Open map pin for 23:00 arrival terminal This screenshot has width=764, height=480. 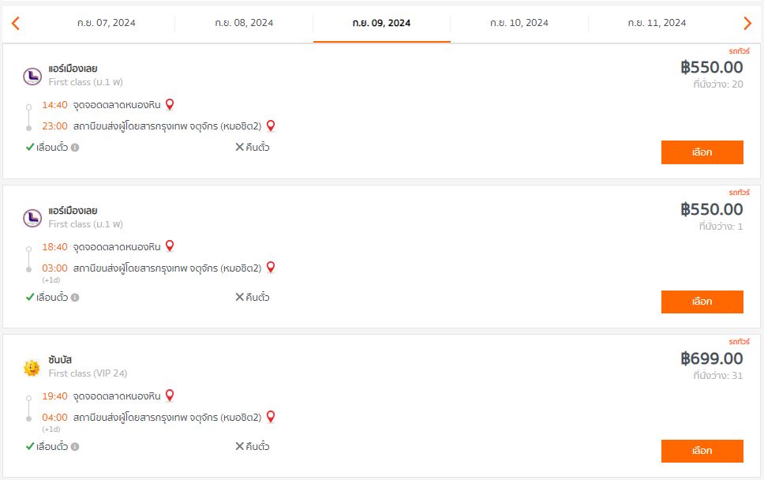click(x=271, y=126)
